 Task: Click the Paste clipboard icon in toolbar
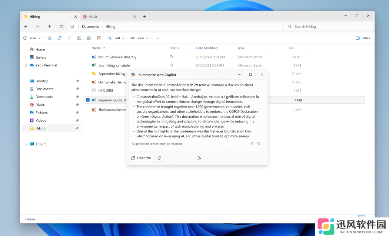[70, 38]
